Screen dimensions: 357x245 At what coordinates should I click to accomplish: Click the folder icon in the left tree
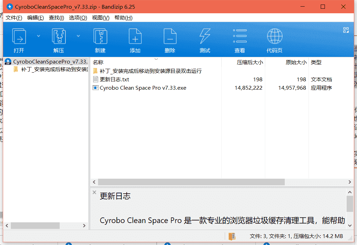16,69
